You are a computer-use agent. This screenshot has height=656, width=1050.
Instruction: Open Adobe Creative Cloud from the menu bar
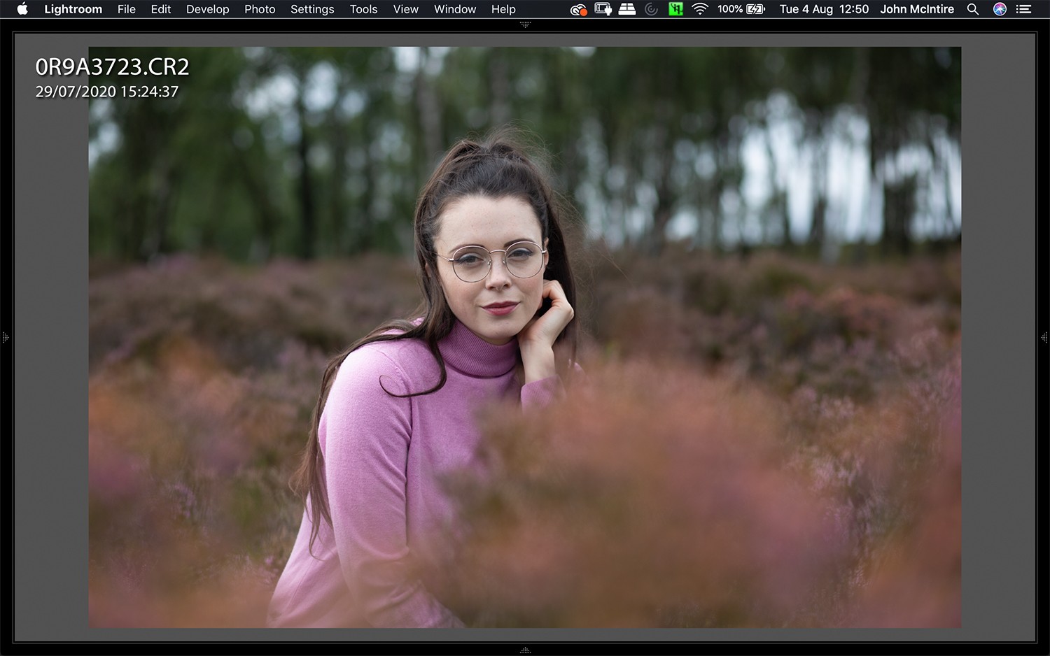tap(578, 9)
